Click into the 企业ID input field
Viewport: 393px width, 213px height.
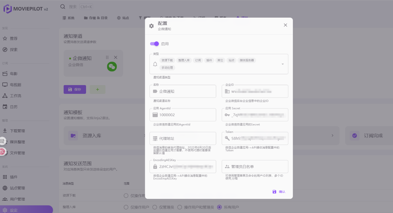coord(255,91)
